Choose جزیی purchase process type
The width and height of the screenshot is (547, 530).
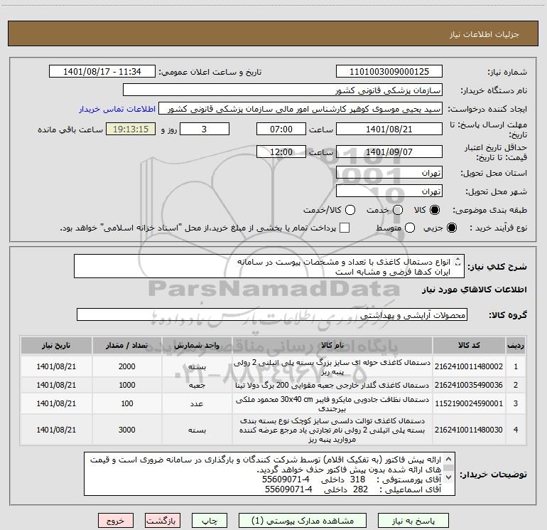(452, 228)
